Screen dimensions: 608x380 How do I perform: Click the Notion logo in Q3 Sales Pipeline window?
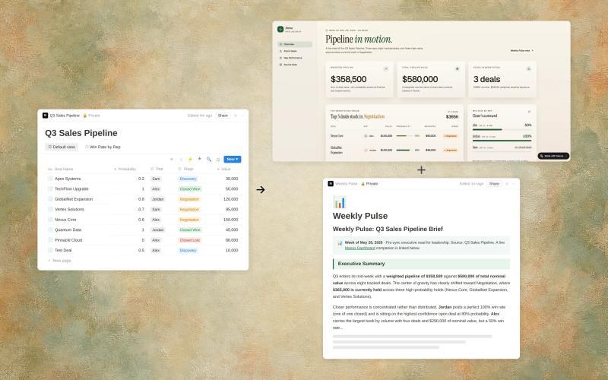pyautogui.click(x=45, y=116)
